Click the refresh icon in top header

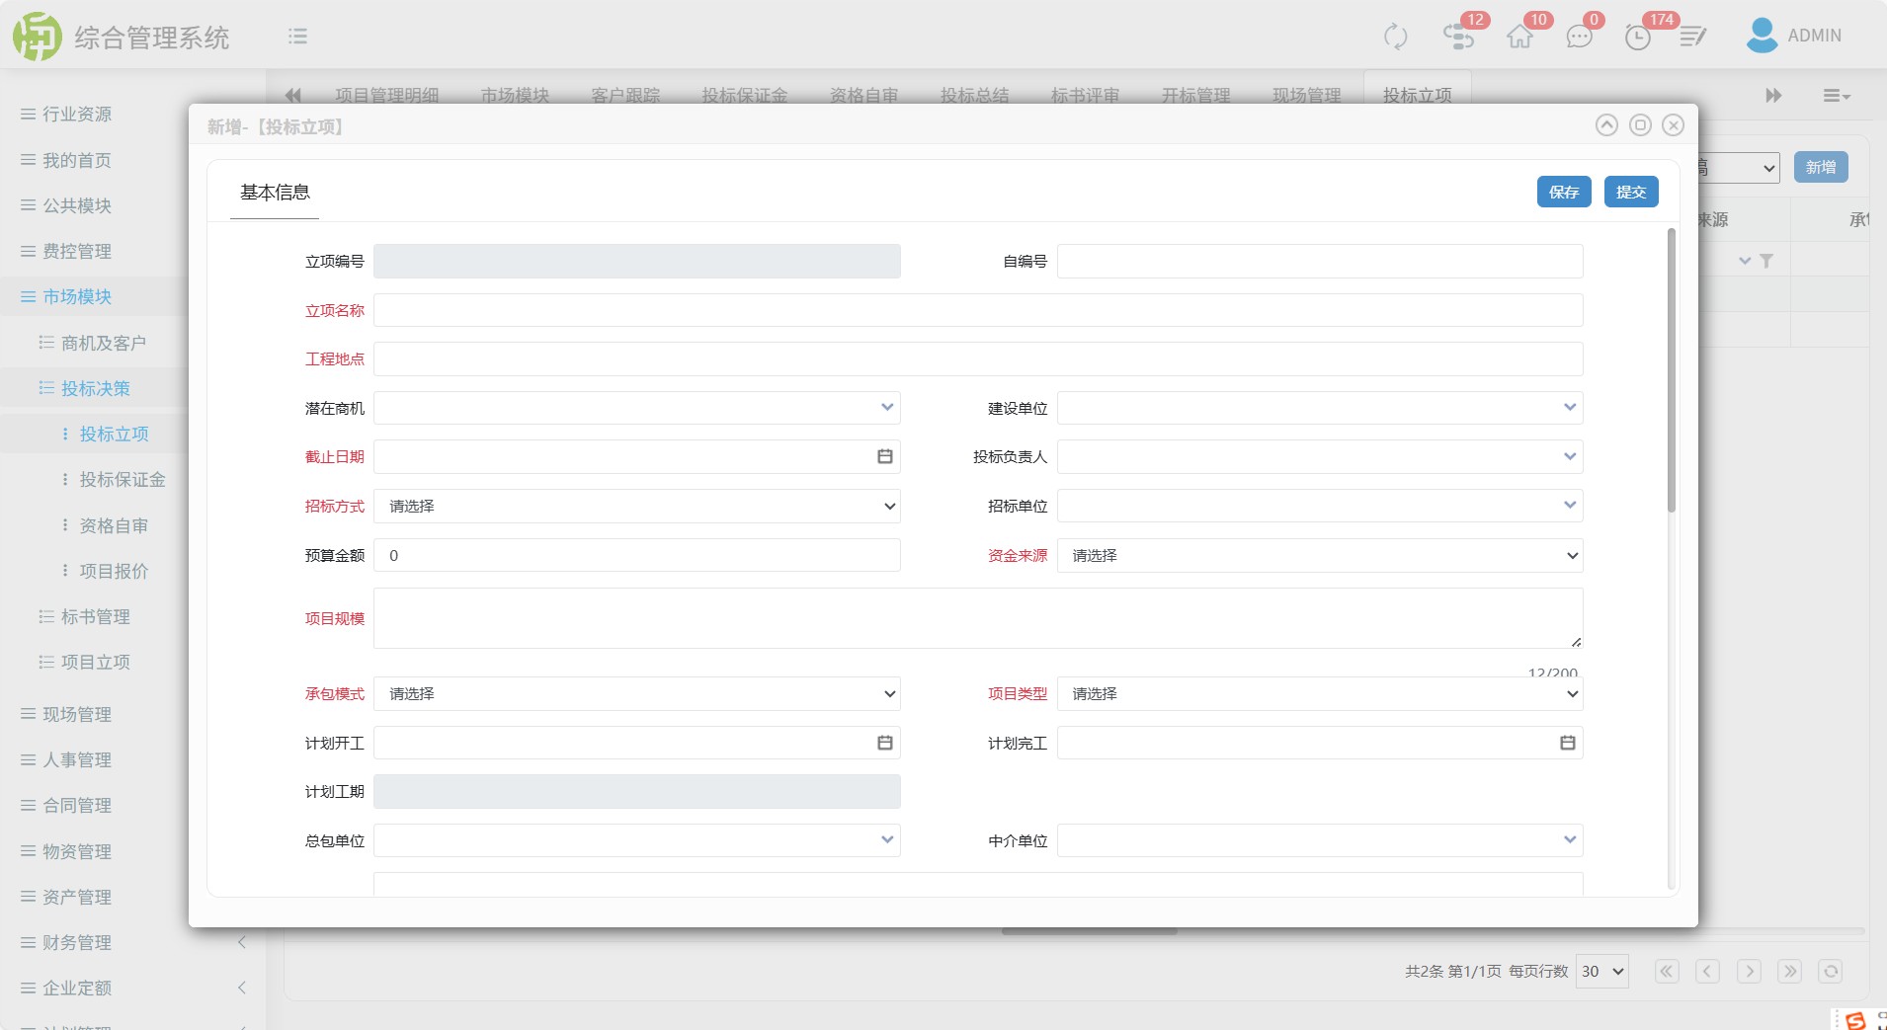1395,37
